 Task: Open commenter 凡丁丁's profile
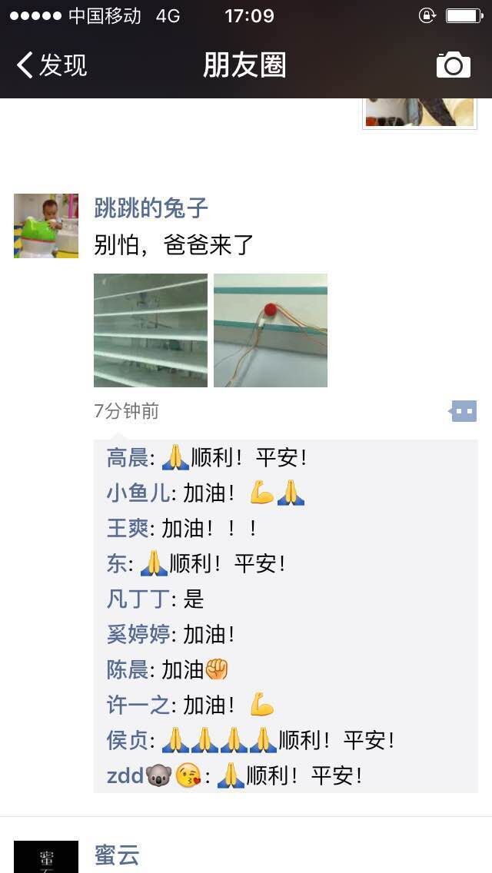click(x=138, y=599)
